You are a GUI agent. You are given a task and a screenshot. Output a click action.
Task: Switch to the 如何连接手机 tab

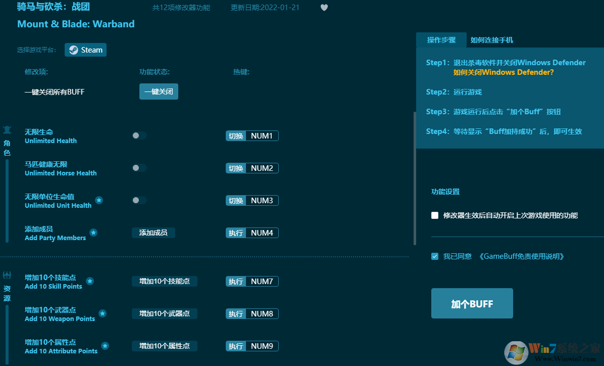pos(492,40)
